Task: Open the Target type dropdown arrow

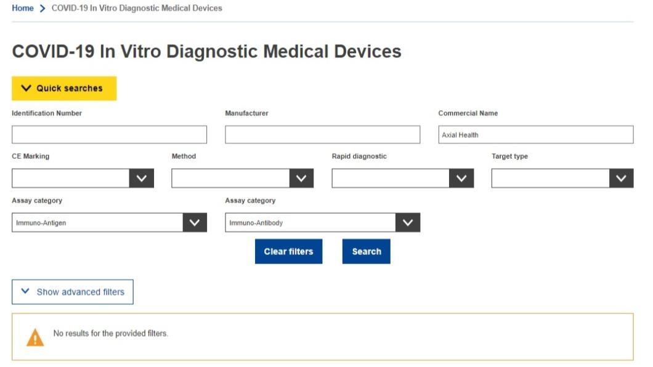Action: [622, 178]
